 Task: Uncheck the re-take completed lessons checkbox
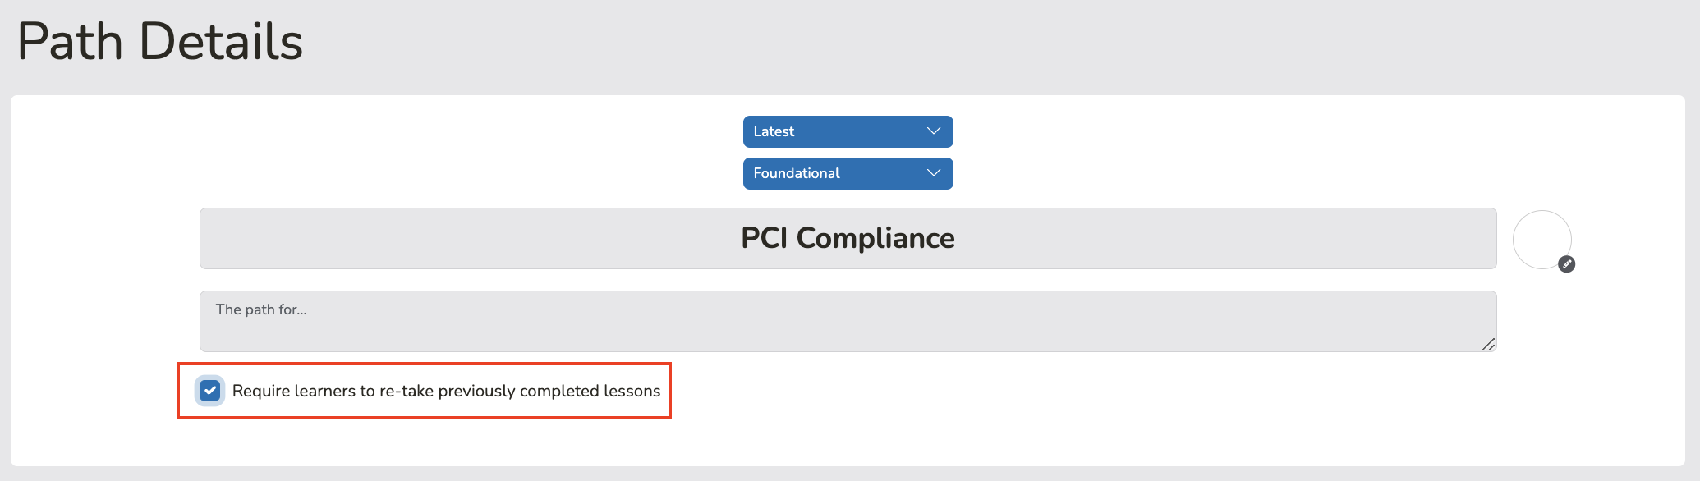click(210, 391)
